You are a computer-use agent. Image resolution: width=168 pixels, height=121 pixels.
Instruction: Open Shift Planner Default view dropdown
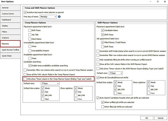(x=116, y=73)
